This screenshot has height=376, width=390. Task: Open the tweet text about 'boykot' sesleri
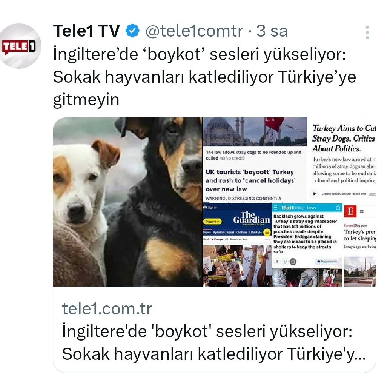point(204,76)
